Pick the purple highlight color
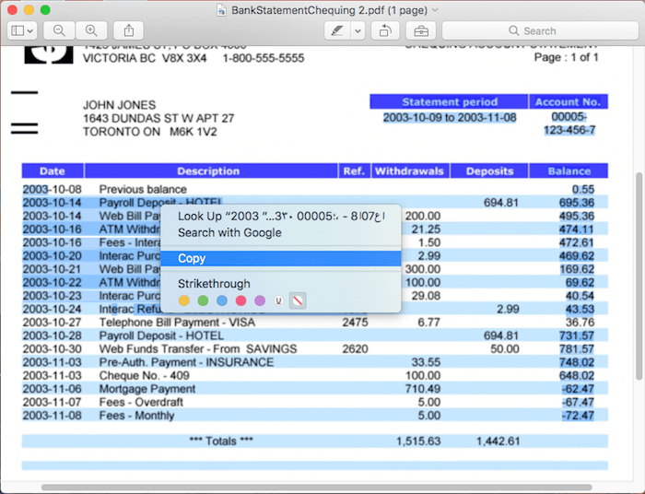The height and width of the screenshot is (494, 645). [x=260, y=300]
